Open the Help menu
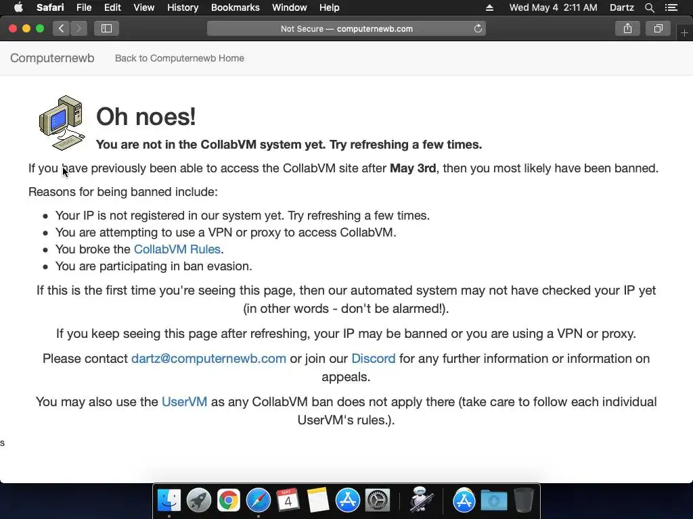 click(x=330, y=7)
